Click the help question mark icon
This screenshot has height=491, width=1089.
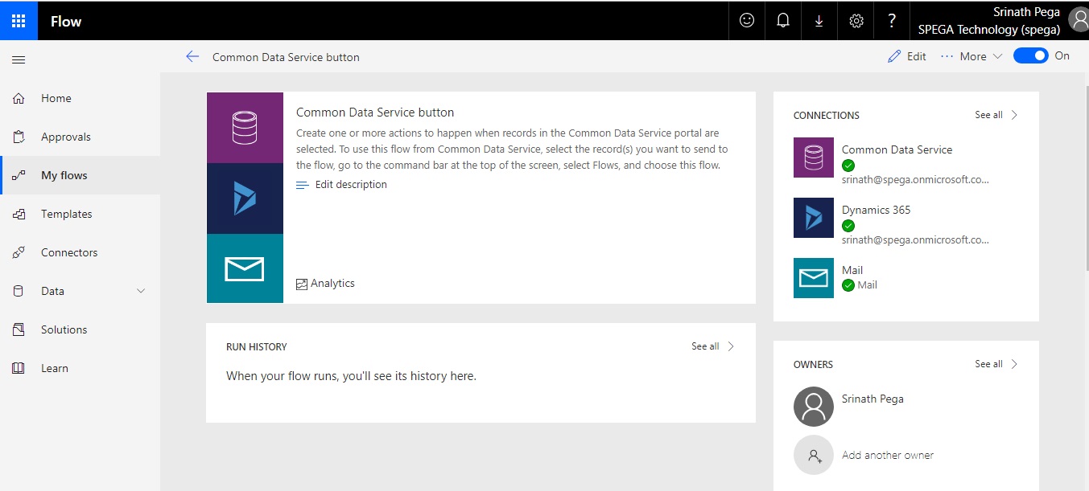click(x=892, y=21)
